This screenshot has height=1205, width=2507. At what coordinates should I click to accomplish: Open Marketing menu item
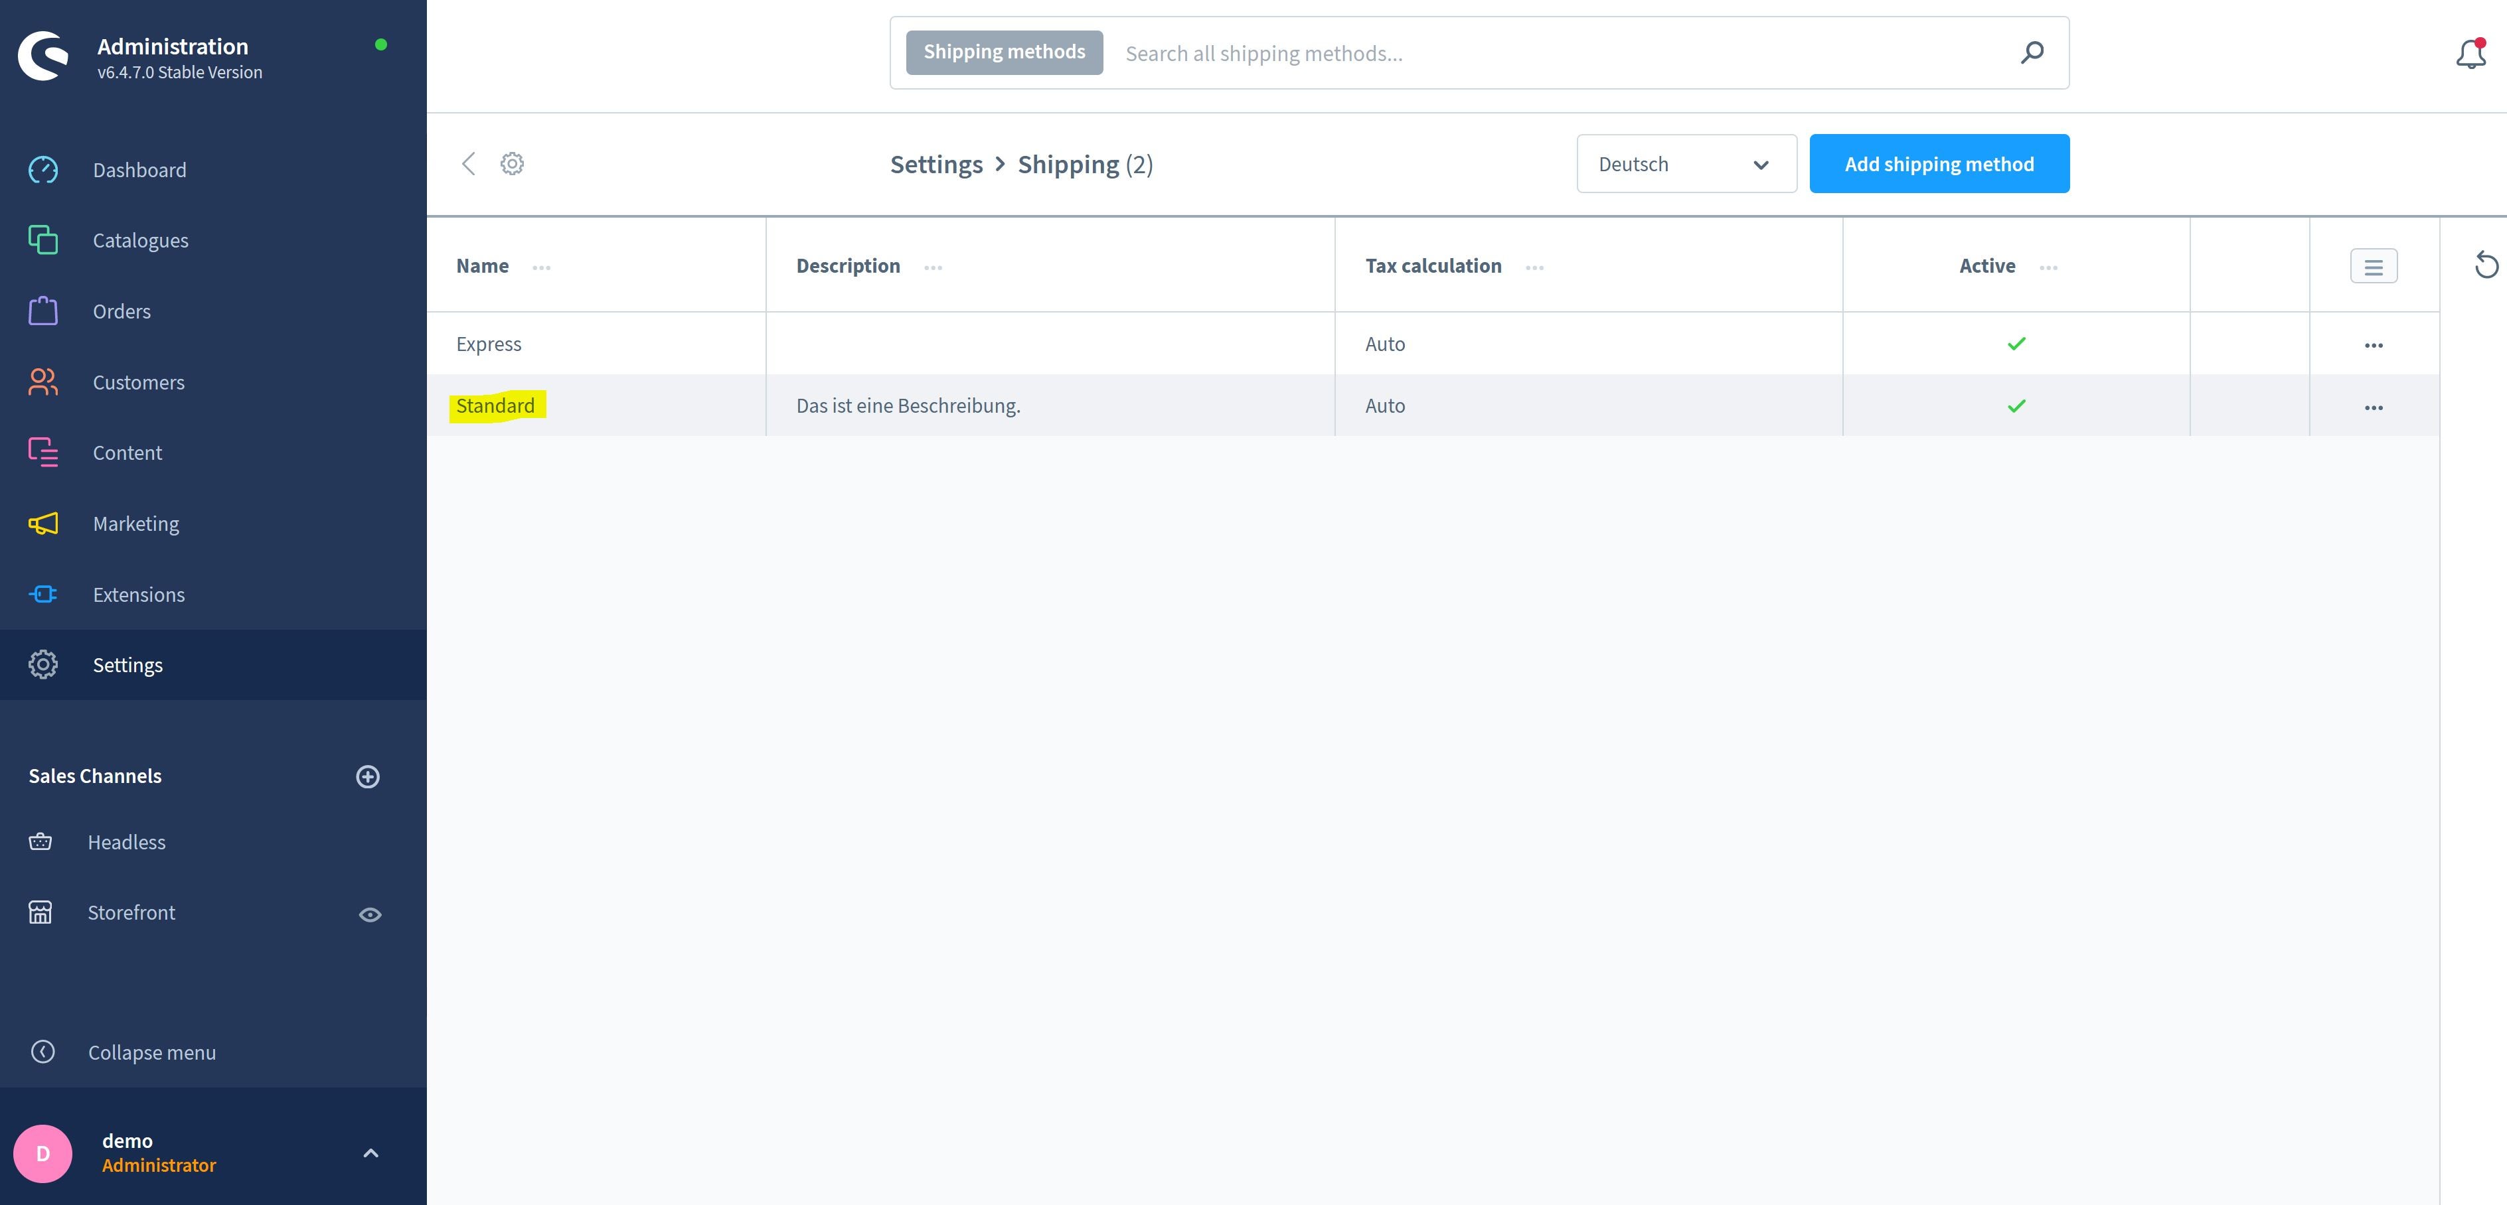[136, 524]
